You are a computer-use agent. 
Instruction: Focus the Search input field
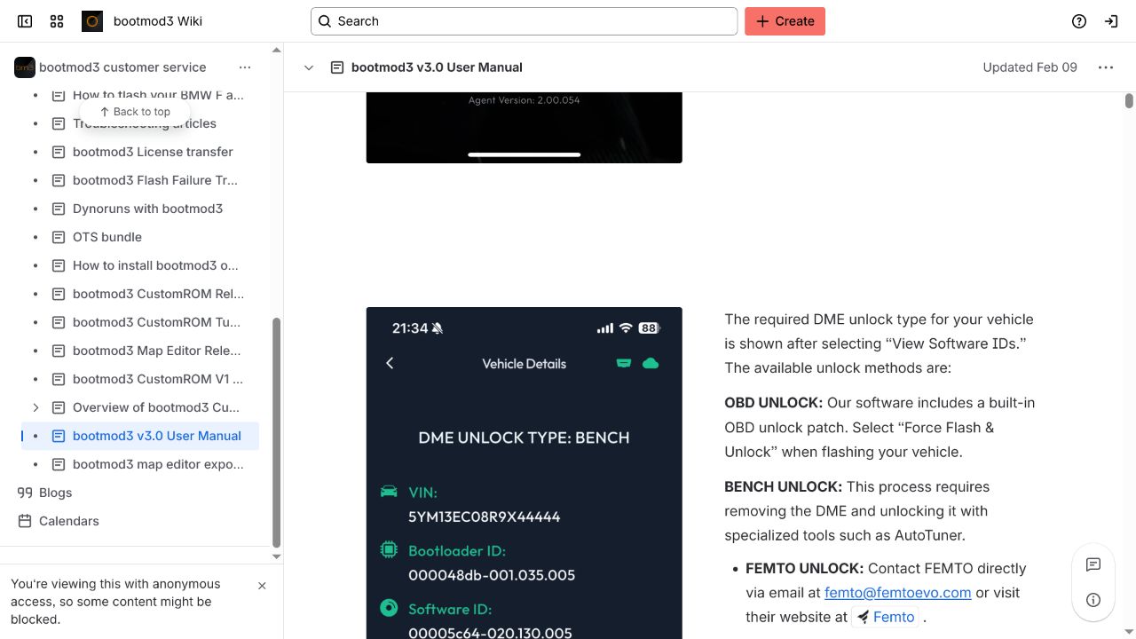coord(524,21)
